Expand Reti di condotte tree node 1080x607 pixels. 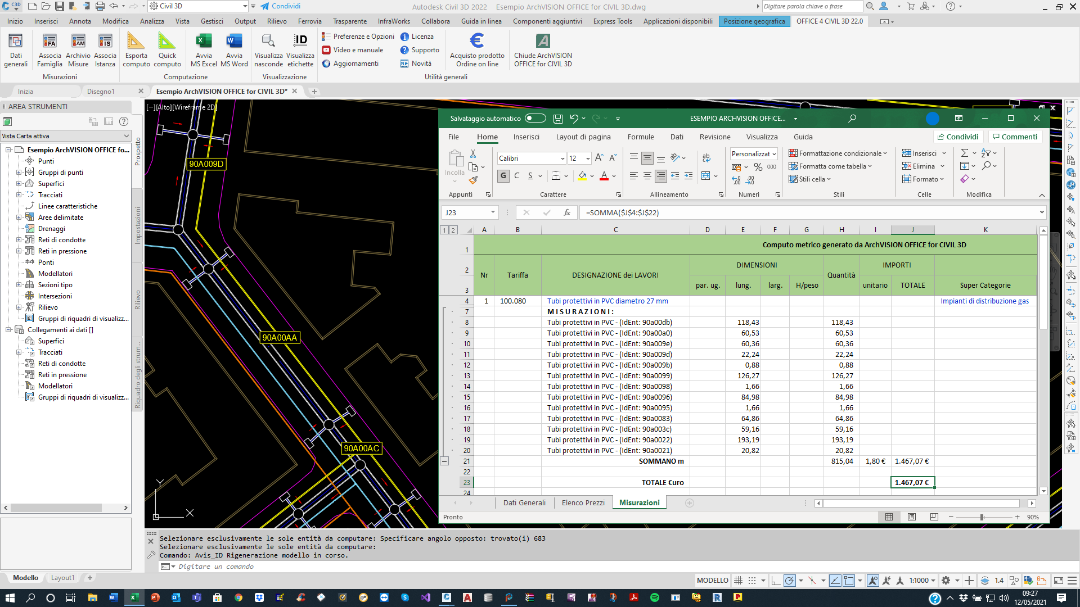click(19, 240)
